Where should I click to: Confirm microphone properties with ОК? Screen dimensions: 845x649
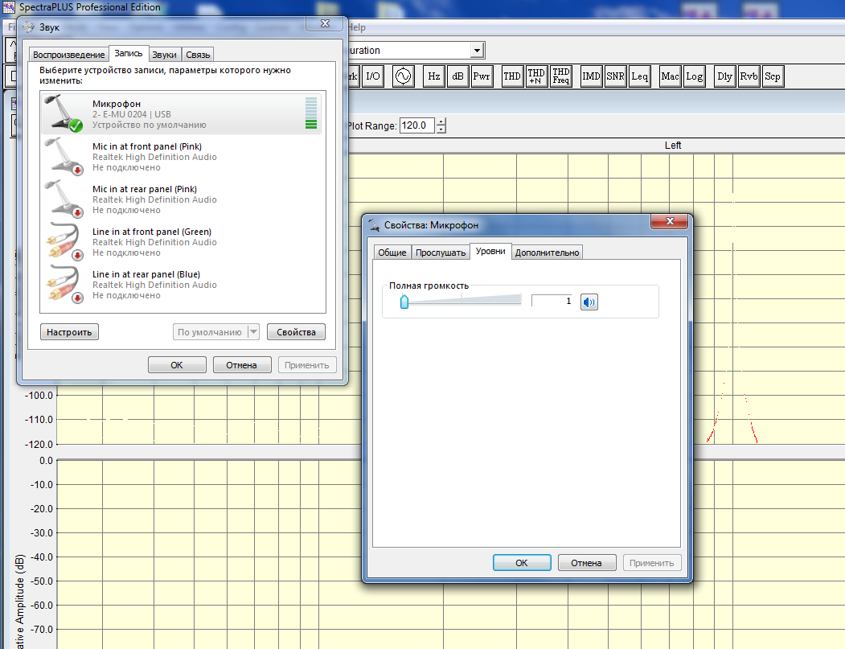(522, 563)
